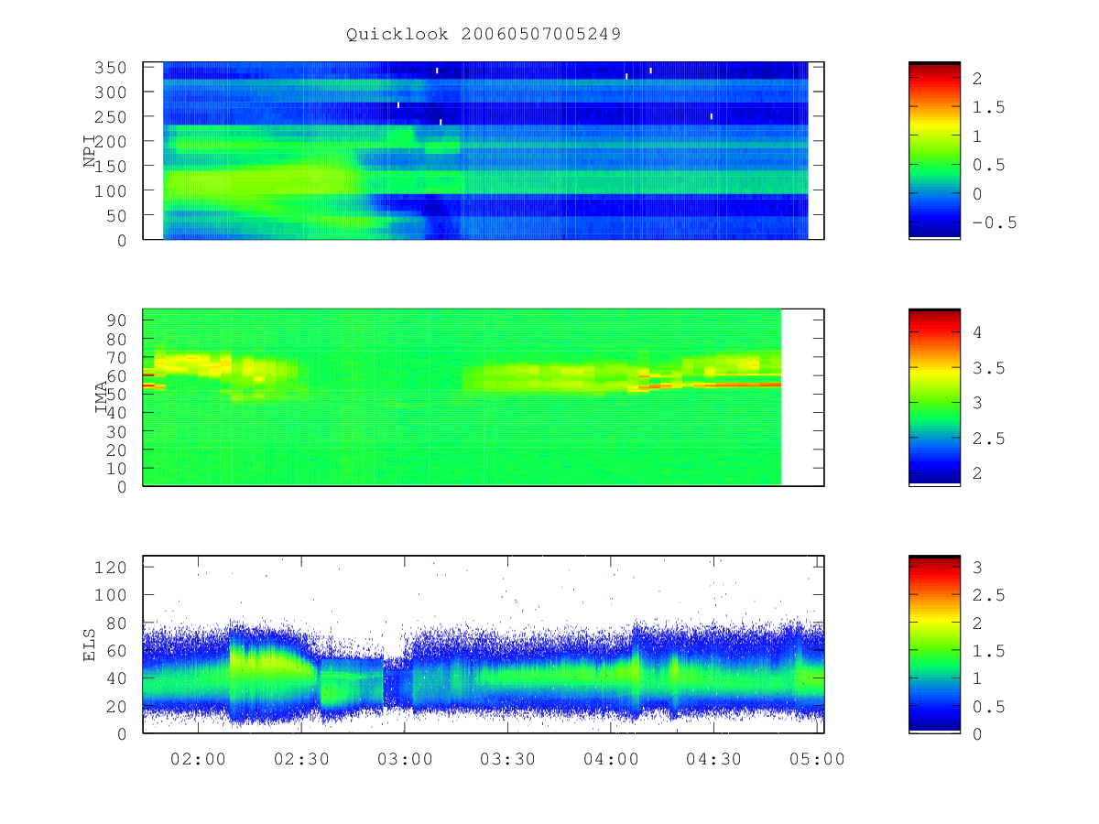Screen dimensions: 1099x824
Task: Click the 02:00 time tick label
Action: tap(199, 759)
